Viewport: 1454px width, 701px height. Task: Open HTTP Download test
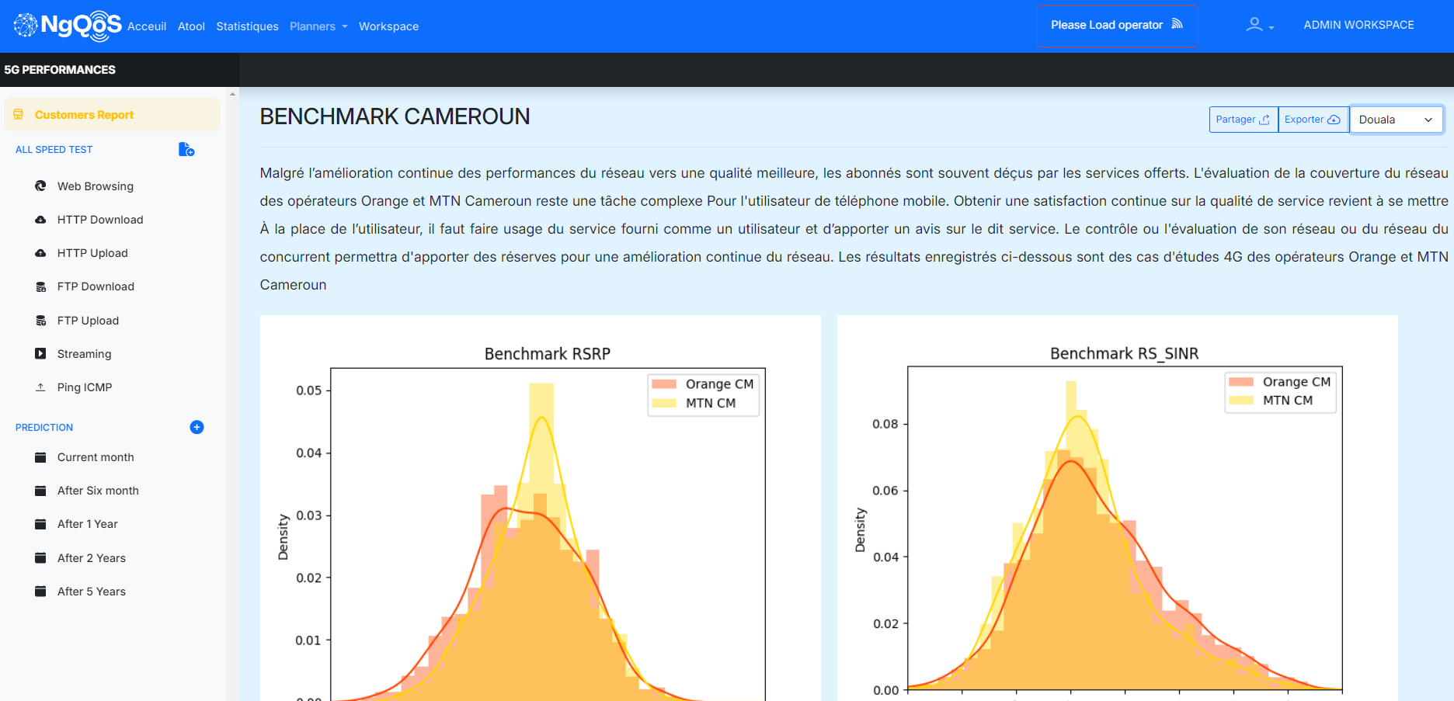tap(100, 220)
